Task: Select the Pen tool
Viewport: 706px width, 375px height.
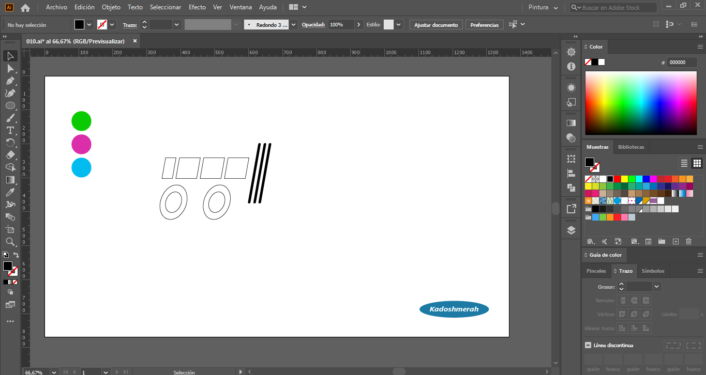Action: pyautogui.click(x=10, y=81)
